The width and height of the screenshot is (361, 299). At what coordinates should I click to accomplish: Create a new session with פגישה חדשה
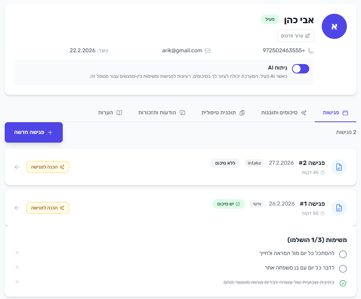[34, 132]
